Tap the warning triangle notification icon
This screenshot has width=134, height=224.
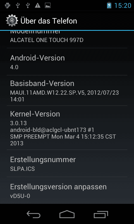pos(38,6)
